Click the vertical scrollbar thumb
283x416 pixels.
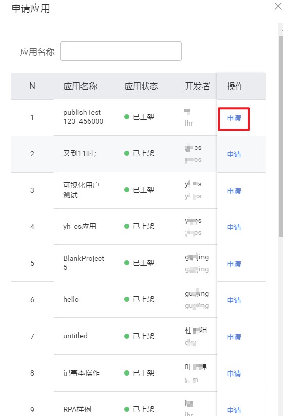281,136
